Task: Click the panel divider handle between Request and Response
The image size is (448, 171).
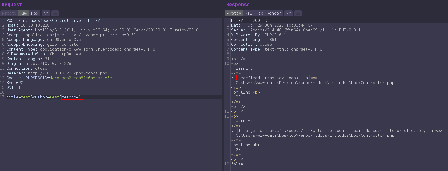Action: tap(223, 114)
